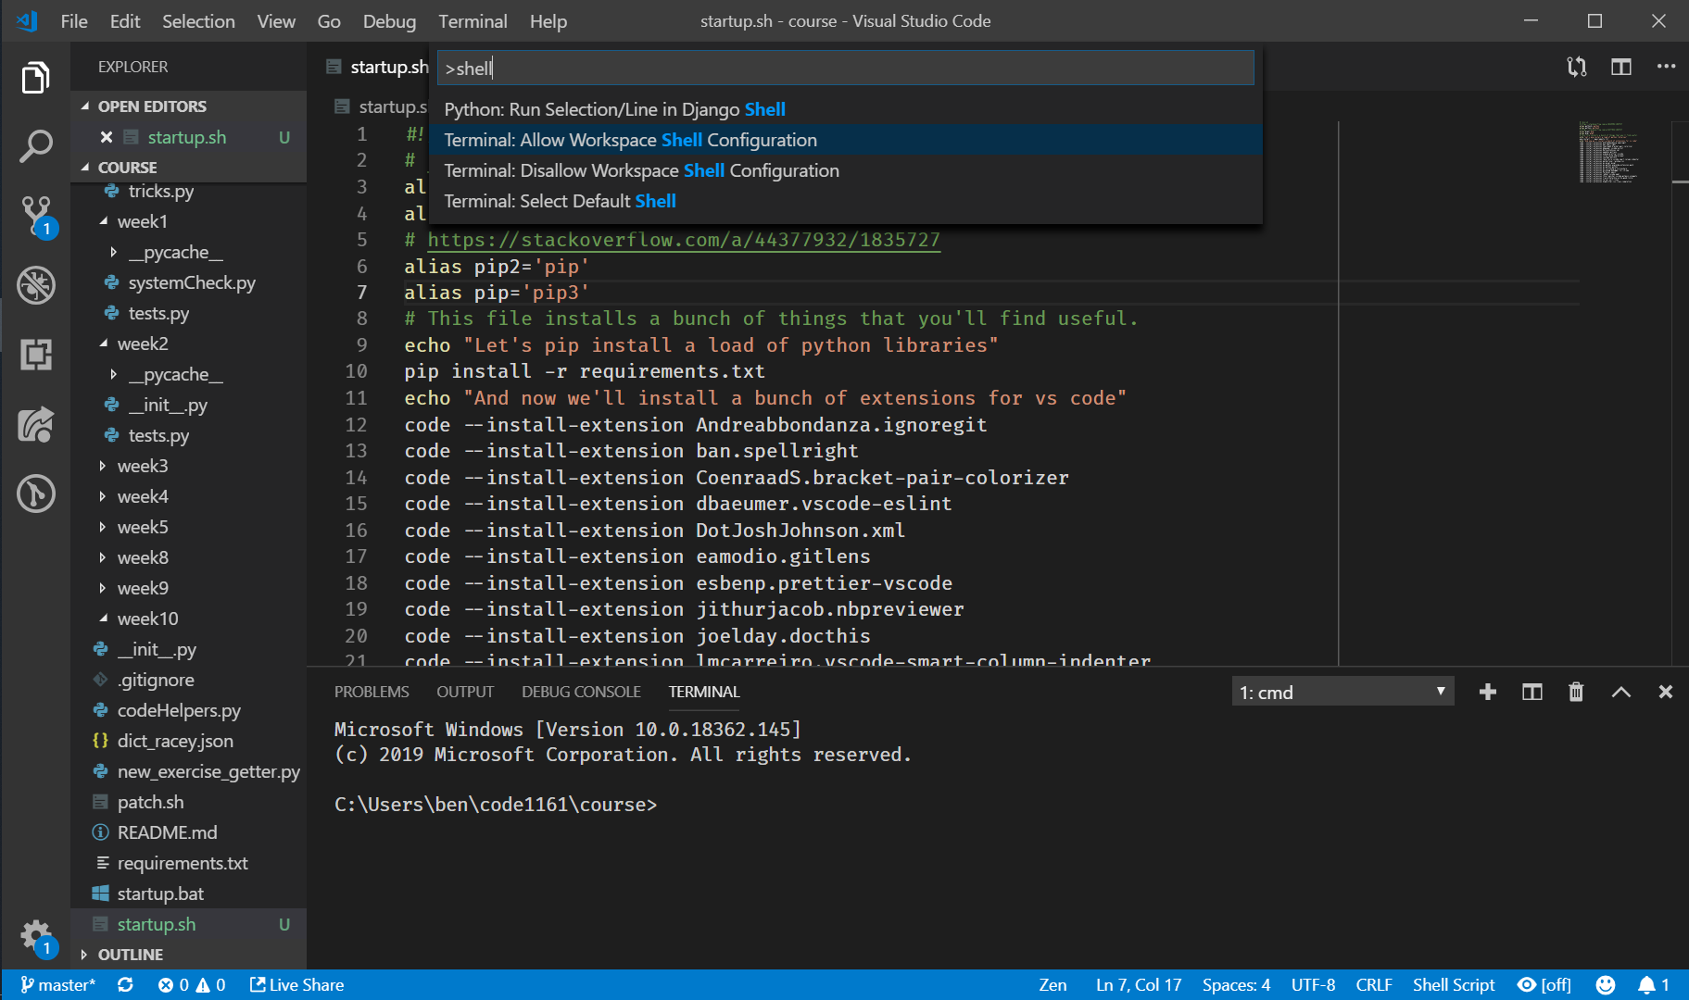The image size is (1689, 1000).
Task: Switch to the PROBLEMS panel tab
Action: point(372,692)
